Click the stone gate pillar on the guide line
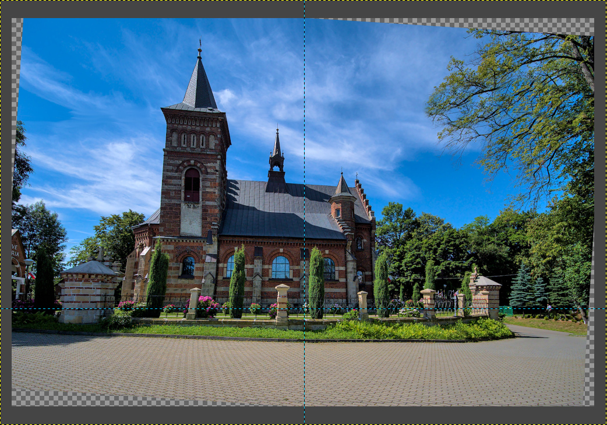 [x=282, y=303]
